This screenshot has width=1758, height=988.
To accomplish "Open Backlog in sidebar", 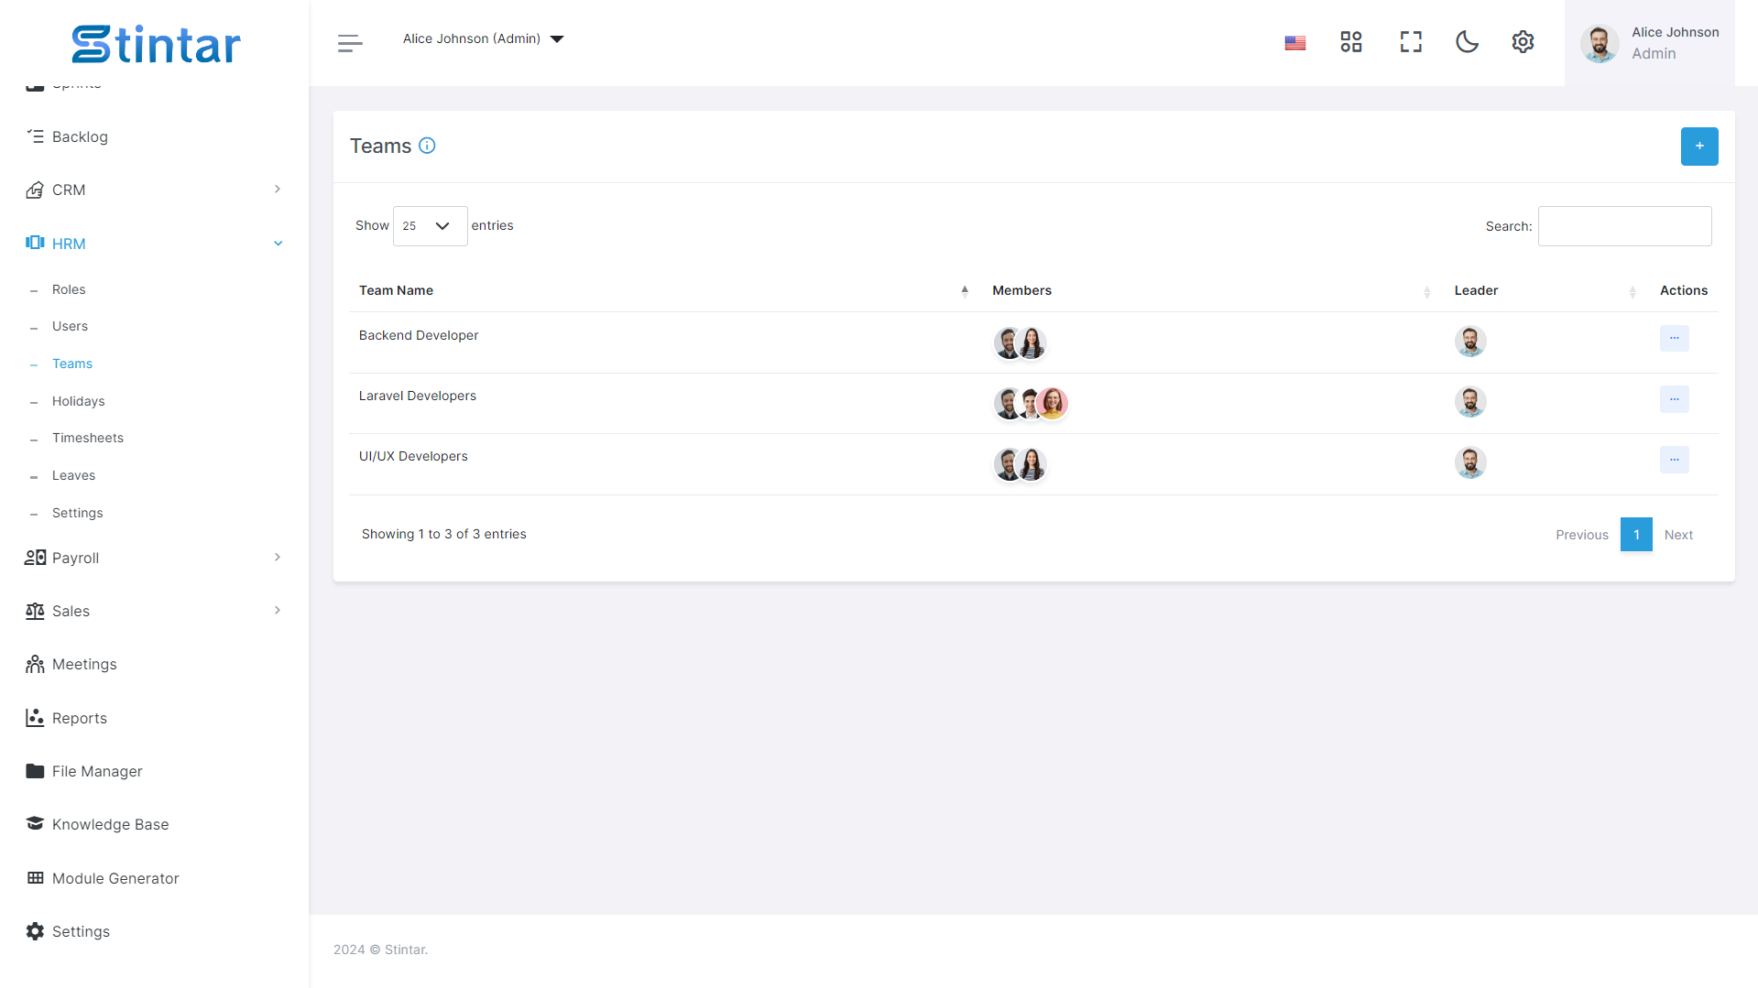I will coord(80,136).
